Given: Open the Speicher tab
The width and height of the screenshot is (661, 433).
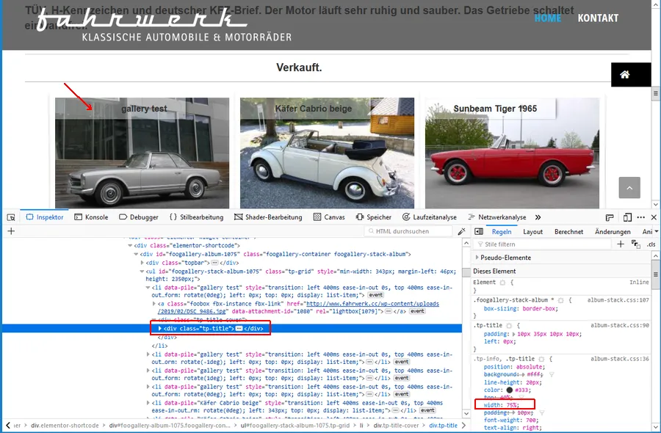Looking at the screenshot, I should point(374,217).
